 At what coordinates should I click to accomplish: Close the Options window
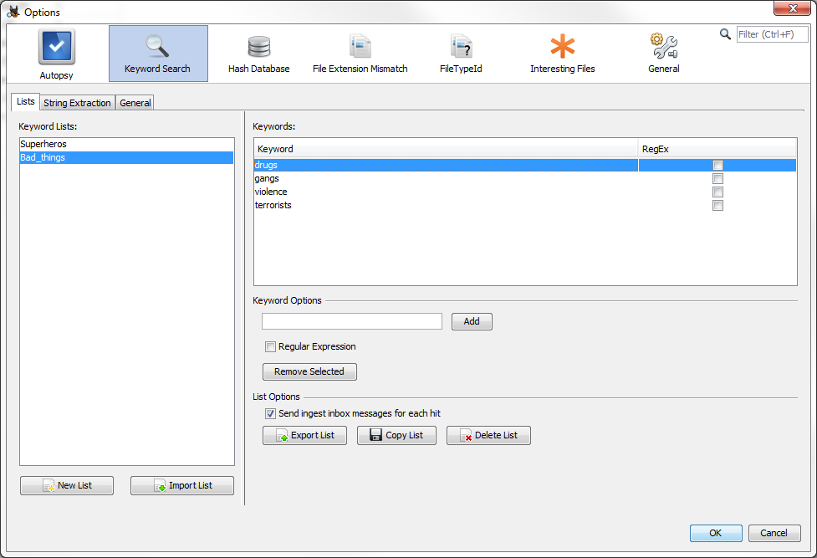792,8
